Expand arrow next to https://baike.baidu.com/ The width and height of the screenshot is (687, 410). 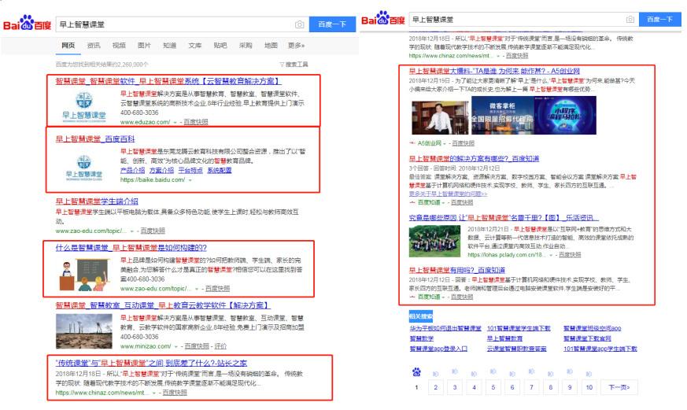(x=190, y=180)
